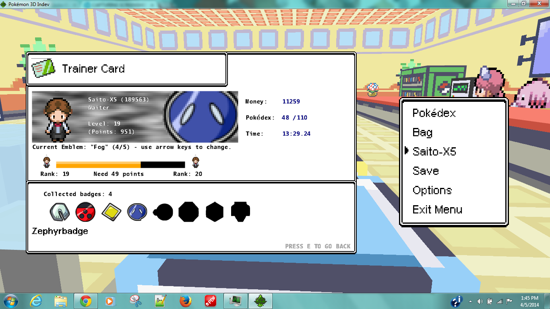Click the Trainer Card header icon
550x309 pixels.
click(43, 68)
